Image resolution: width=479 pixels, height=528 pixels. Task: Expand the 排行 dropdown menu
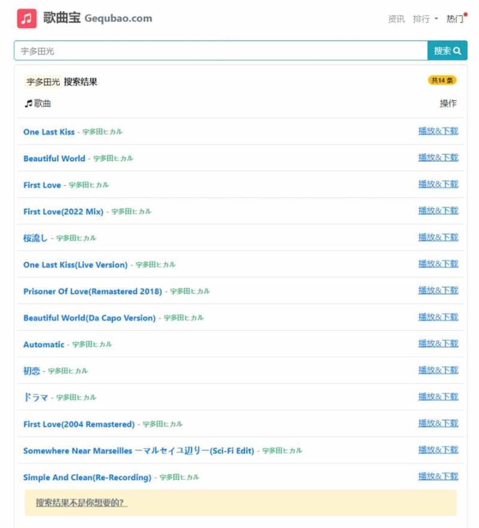pyautogui.click(x=425, y=19)
